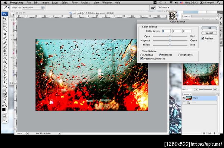This screenshot has height=148, width=224.
Task: Select the Eyedropper tool in the toolbox
Action: pyautogui.click(x=5, y=94)
